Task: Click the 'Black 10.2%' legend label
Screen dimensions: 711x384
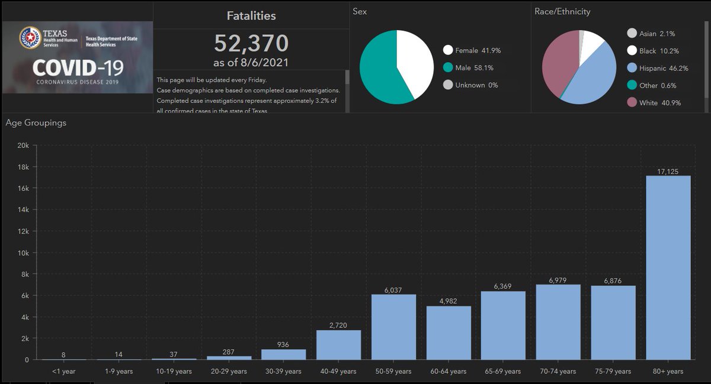Action: [659, 51]
